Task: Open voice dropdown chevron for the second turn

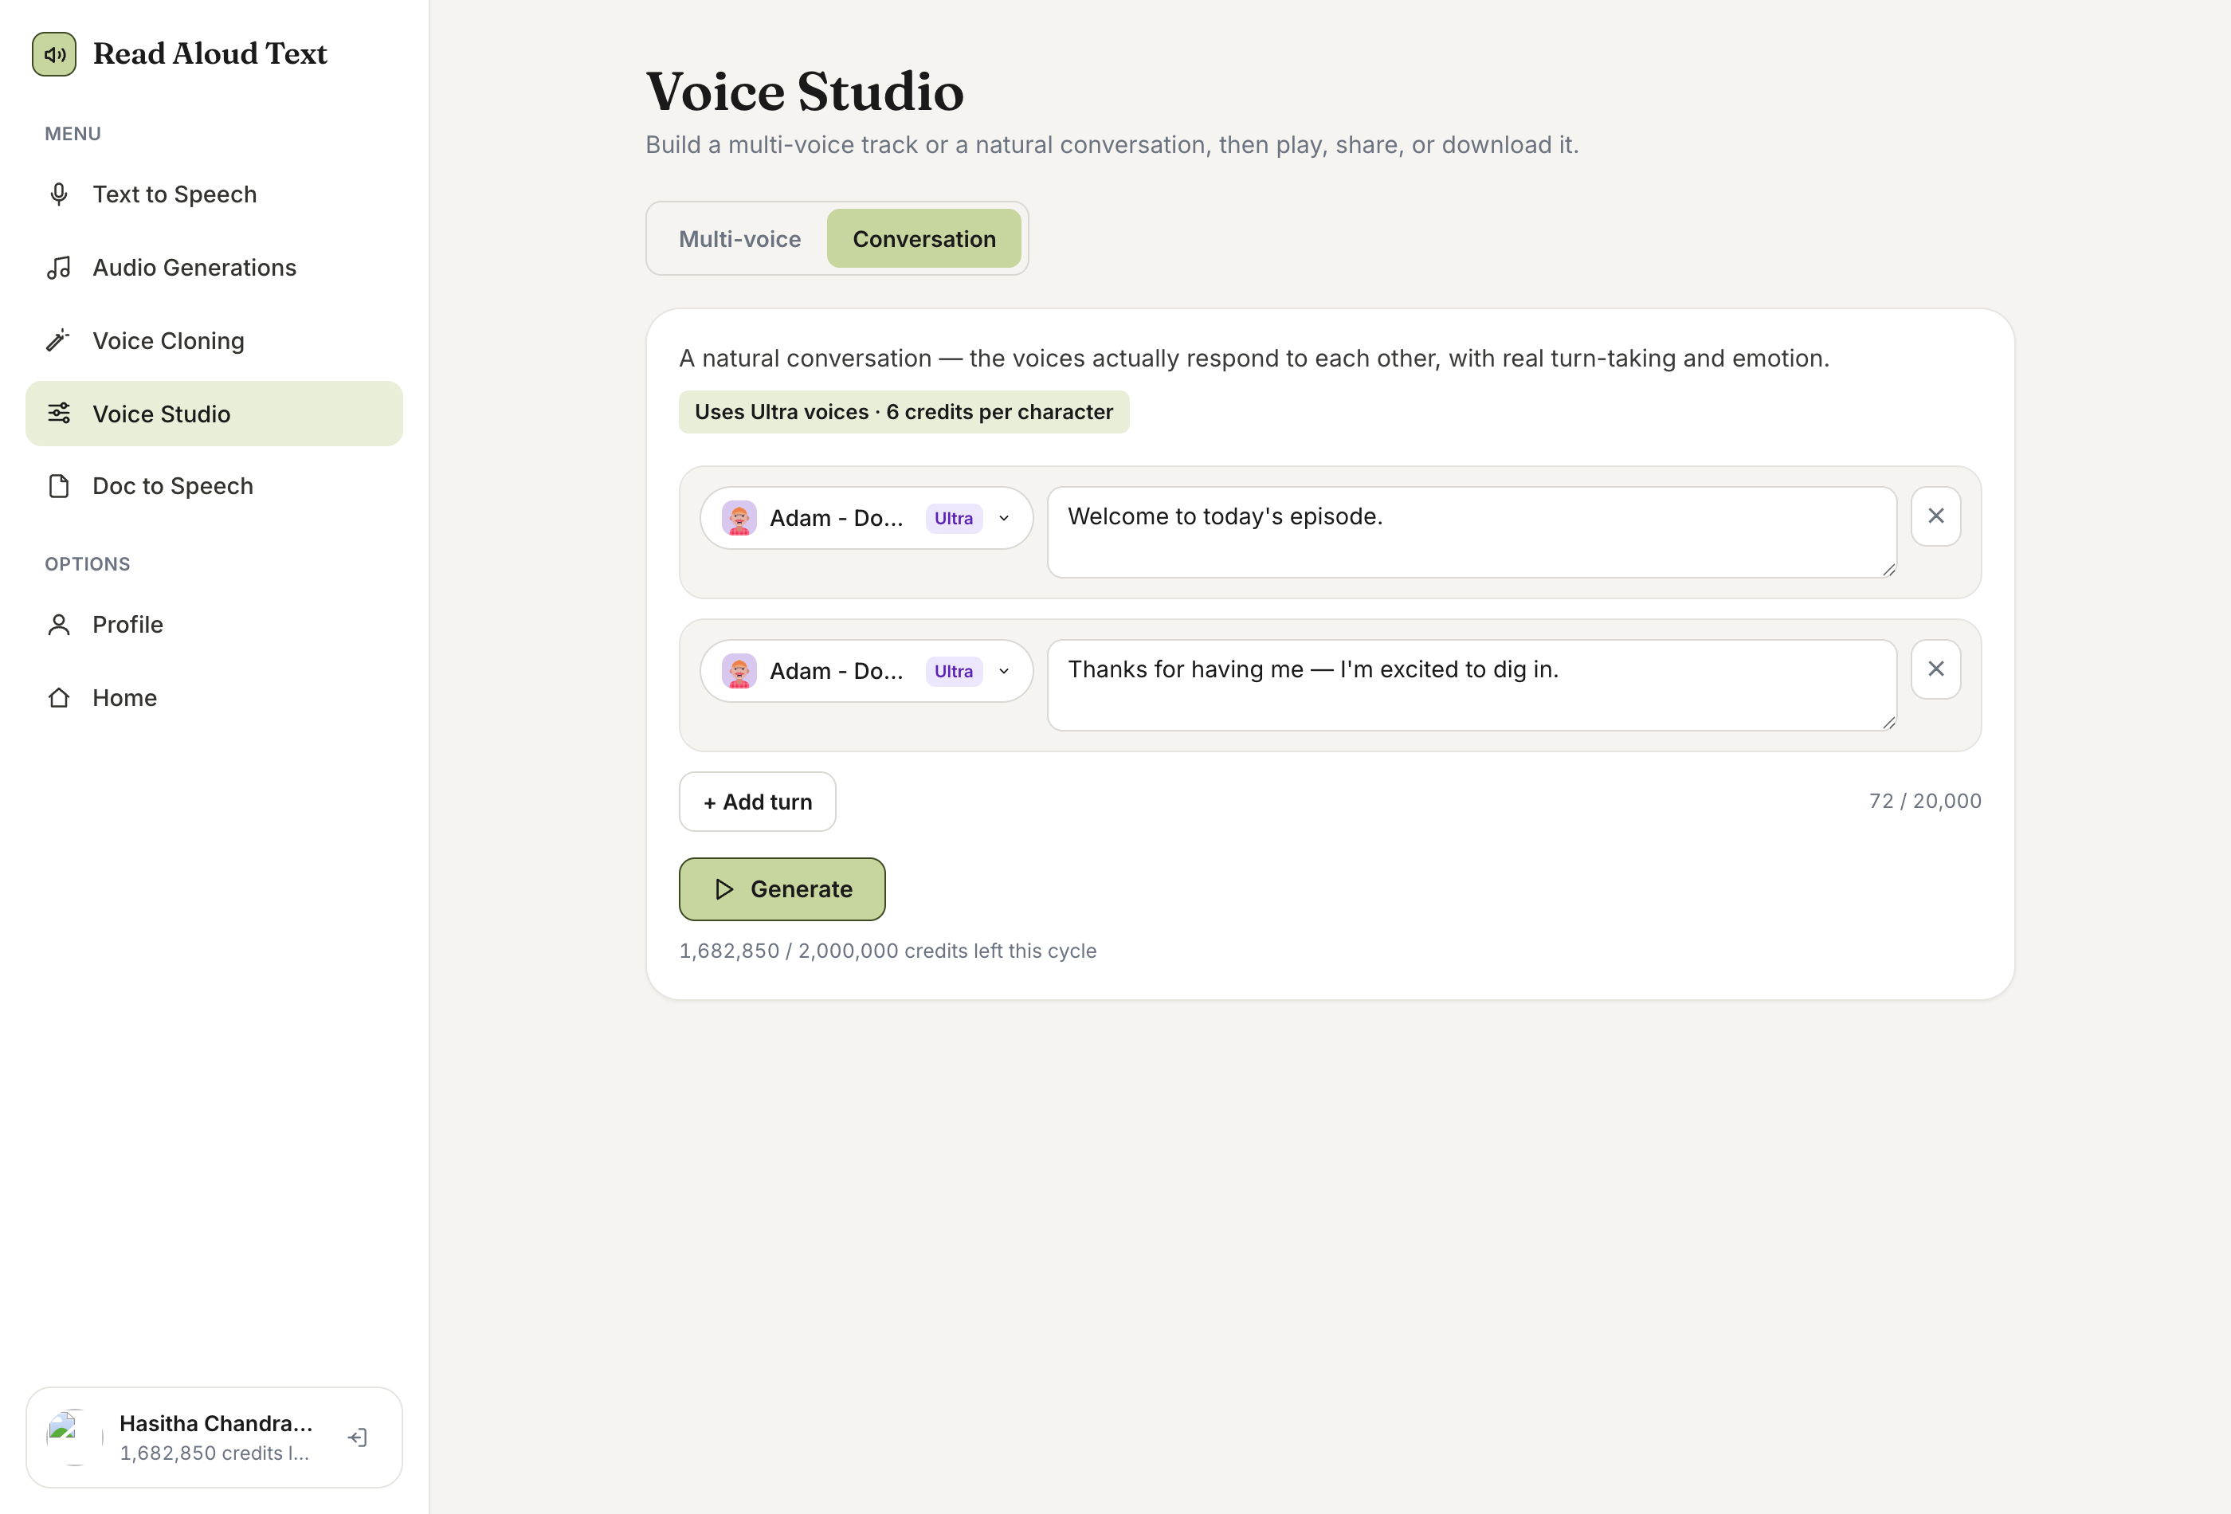Action: pos(1004,671)
